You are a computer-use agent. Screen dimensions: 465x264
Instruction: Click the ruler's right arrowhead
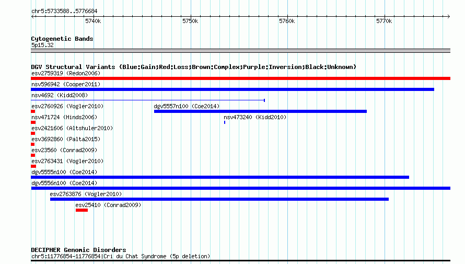point(448,17)
